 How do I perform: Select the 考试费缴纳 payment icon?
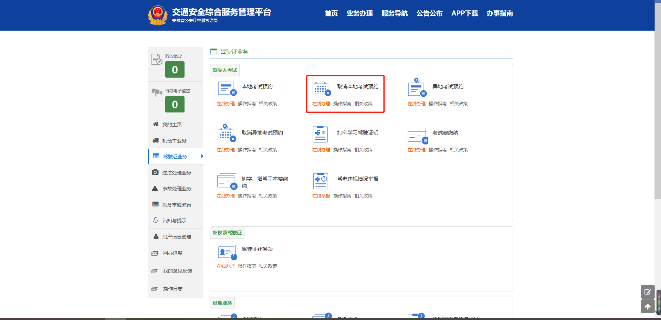417,136
